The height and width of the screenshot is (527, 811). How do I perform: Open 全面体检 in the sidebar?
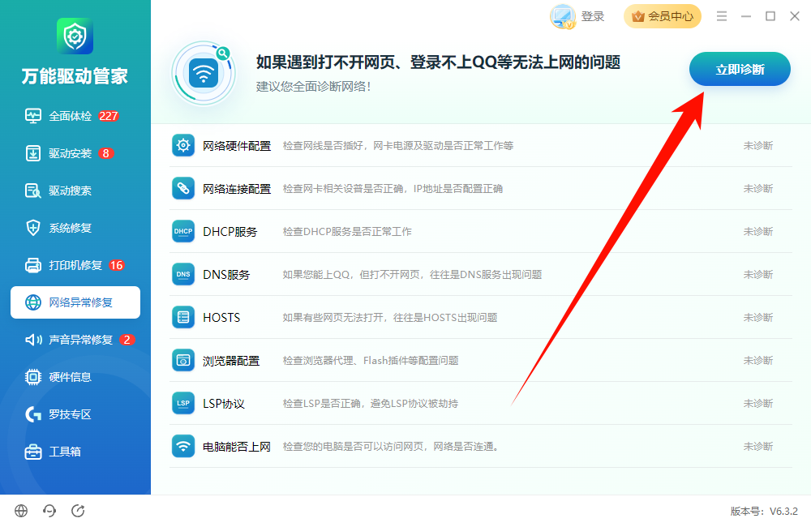75,116
